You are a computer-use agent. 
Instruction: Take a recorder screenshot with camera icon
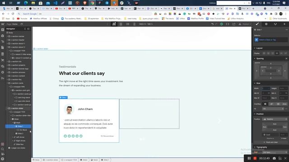coord(274,158)
